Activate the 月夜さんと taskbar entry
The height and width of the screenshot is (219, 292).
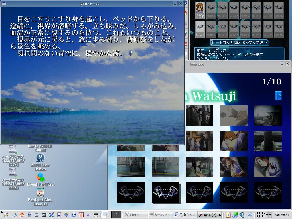pos(185,215)
